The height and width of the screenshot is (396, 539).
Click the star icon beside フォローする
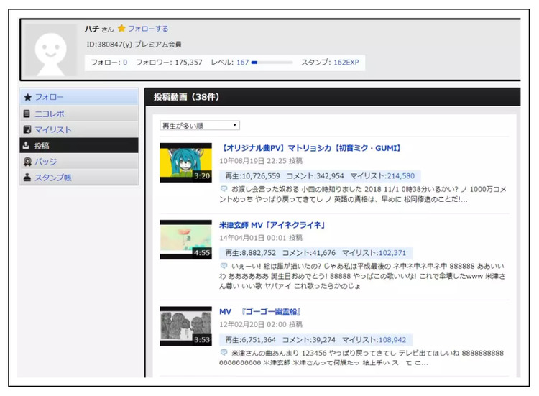(x=121, y=29)
